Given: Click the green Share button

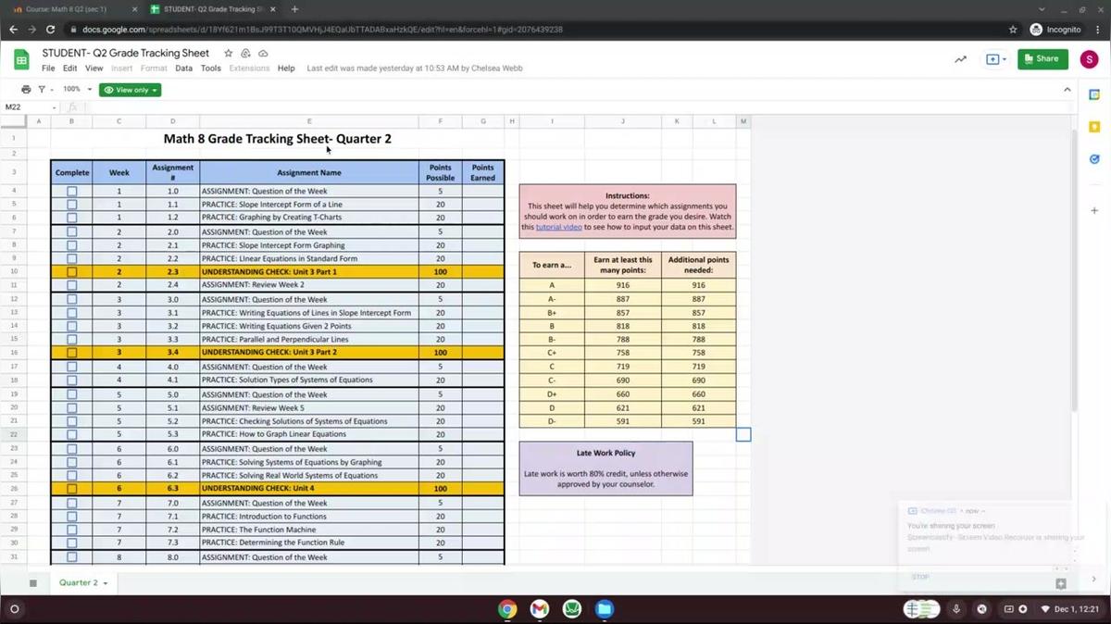Looking at the screenshot, I should tap(1042, 59).
